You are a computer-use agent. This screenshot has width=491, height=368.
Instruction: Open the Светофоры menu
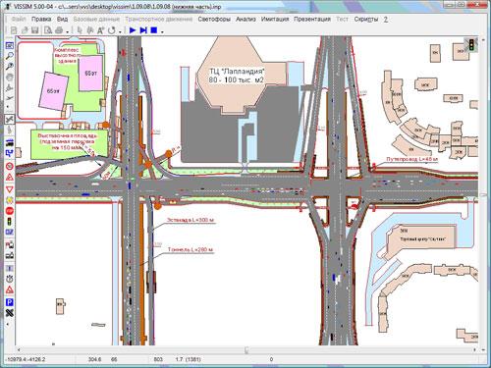(x=214, y=19)
